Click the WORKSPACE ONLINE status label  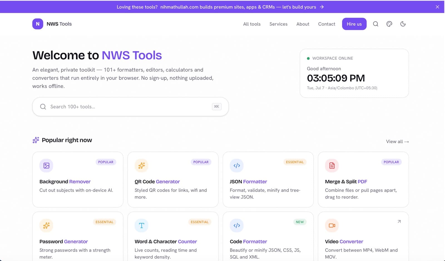tap(333, 58)
